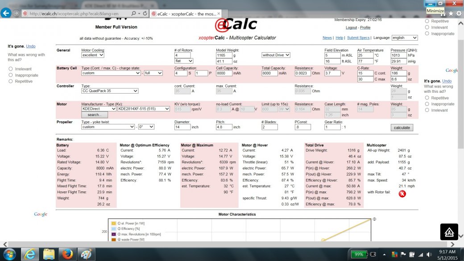The image size is (464, 261).
Task: Click the Air Temperature °C field
Action: (x=365, y=55)
